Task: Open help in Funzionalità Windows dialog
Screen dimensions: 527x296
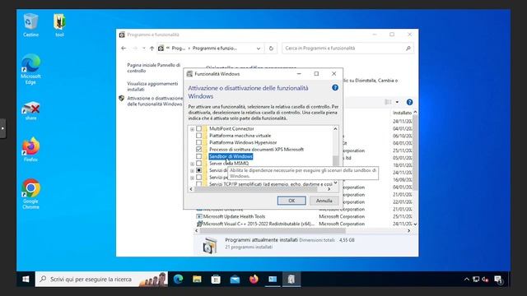Action: (x=335, y=88)
